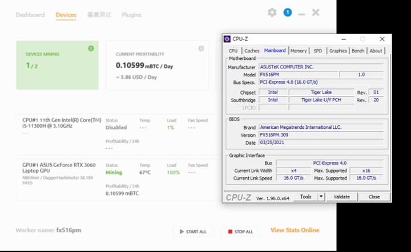Click the Validate button in CPU-Z

pyautogui.click(x=342, y=197)
